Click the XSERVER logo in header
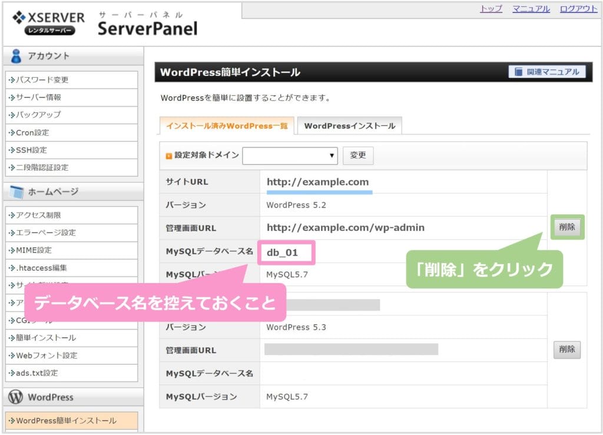This screenshot has width=603, height=435. point(48,24)
